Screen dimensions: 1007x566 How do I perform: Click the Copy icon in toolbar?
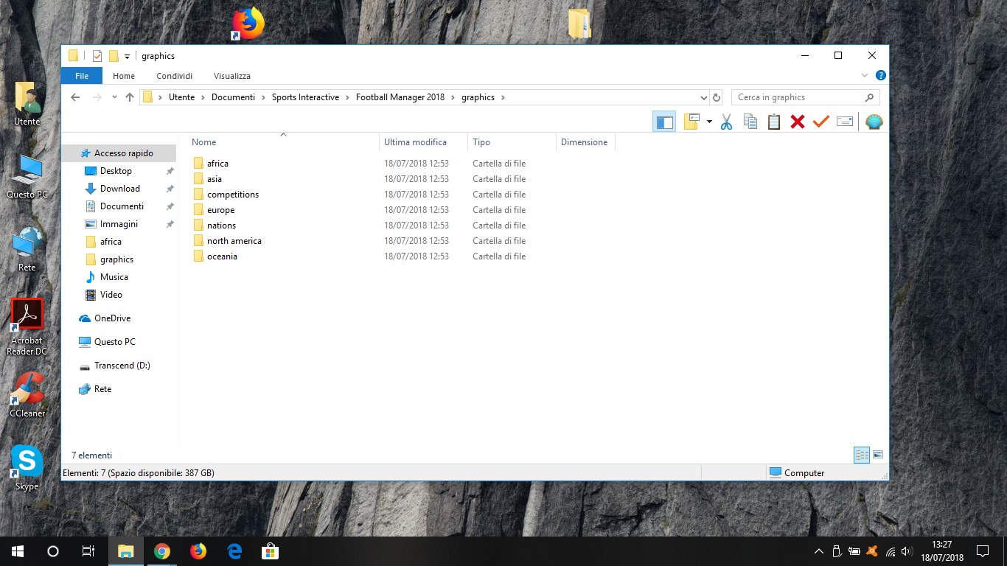pyautogui.click(x=750, y=122)
